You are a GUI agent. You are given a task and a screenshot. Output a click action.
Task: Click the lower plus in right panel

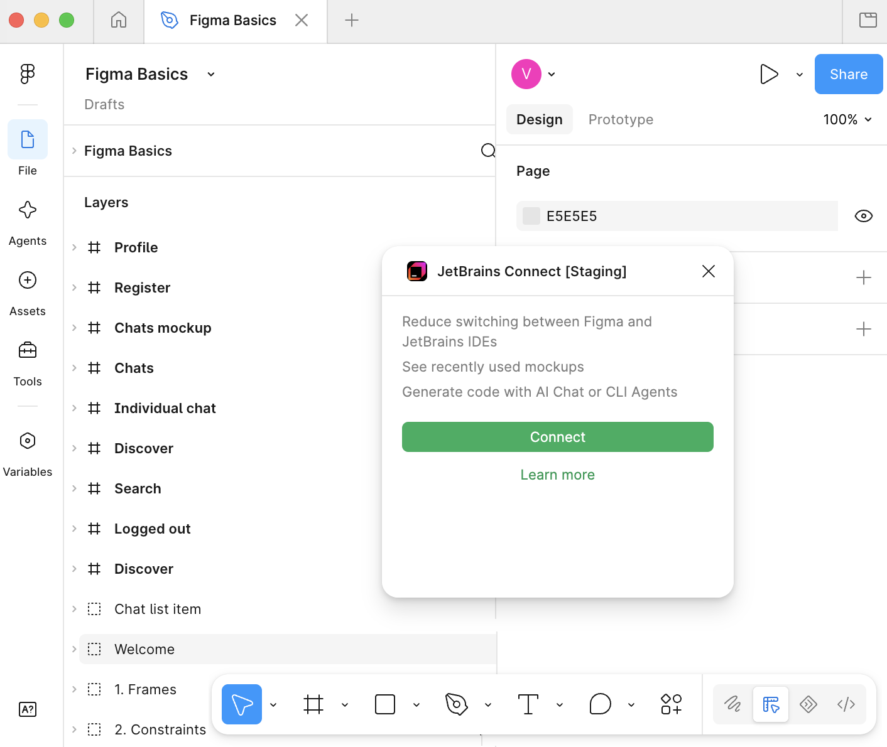864,329
